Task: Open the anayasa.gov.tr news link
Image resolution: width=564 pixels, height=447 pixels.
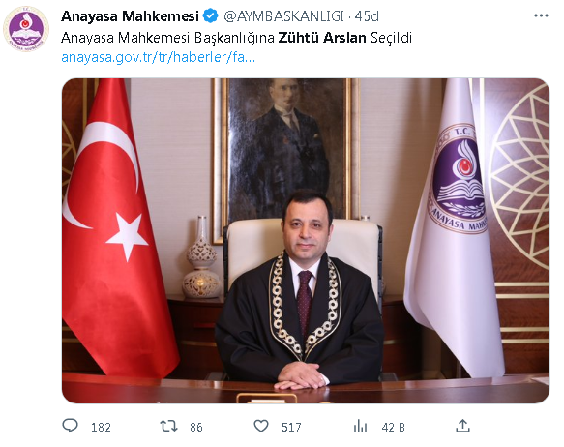Action: pos(159,57)
